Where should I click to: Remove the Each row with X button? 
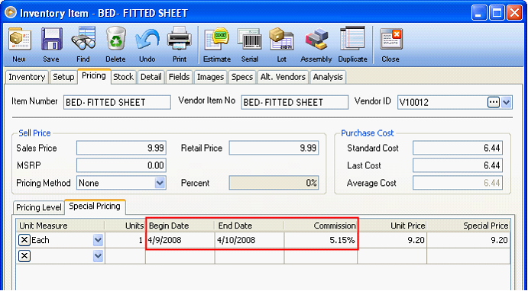(x=24, y=240)
